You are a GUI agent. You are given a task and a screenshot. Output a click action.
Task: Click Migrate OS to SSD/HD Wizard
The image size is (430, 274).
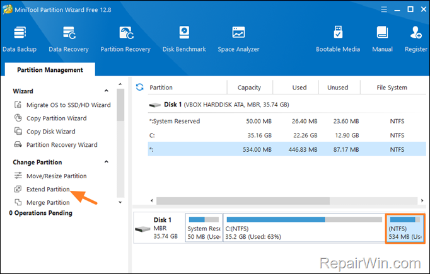(68, 105)
